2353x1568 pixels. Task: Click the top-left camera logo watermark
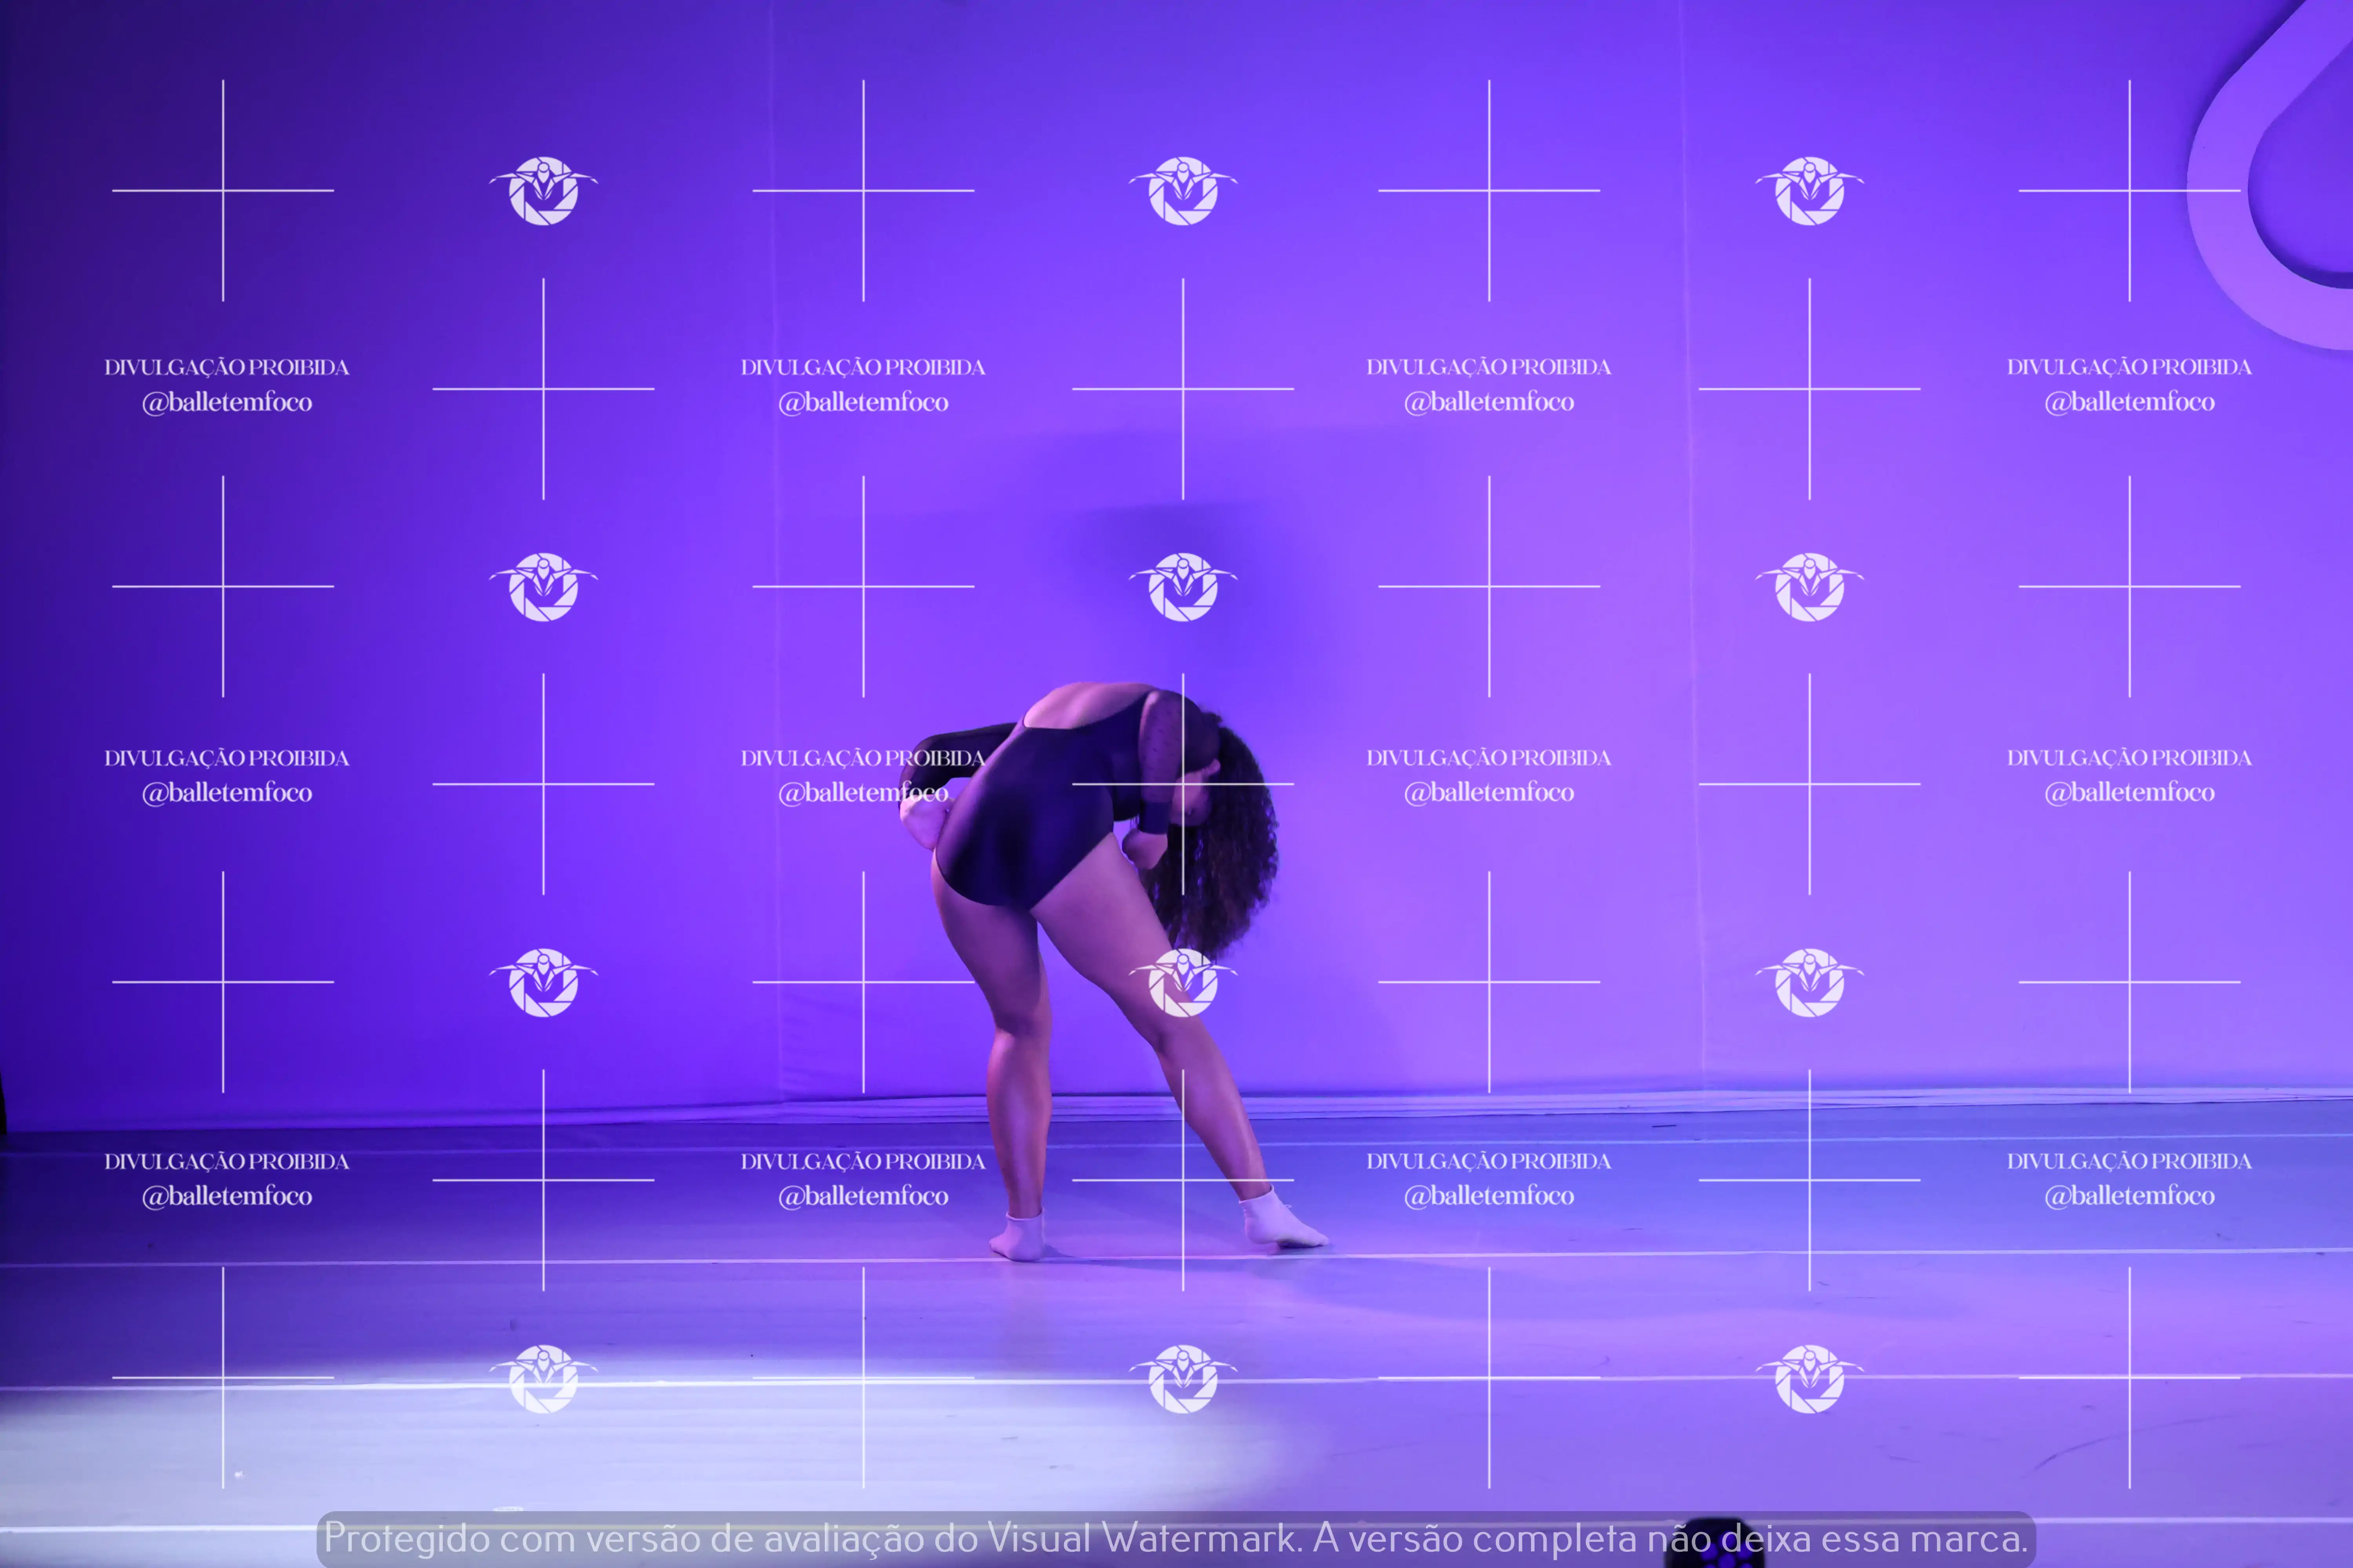(543, 191)
